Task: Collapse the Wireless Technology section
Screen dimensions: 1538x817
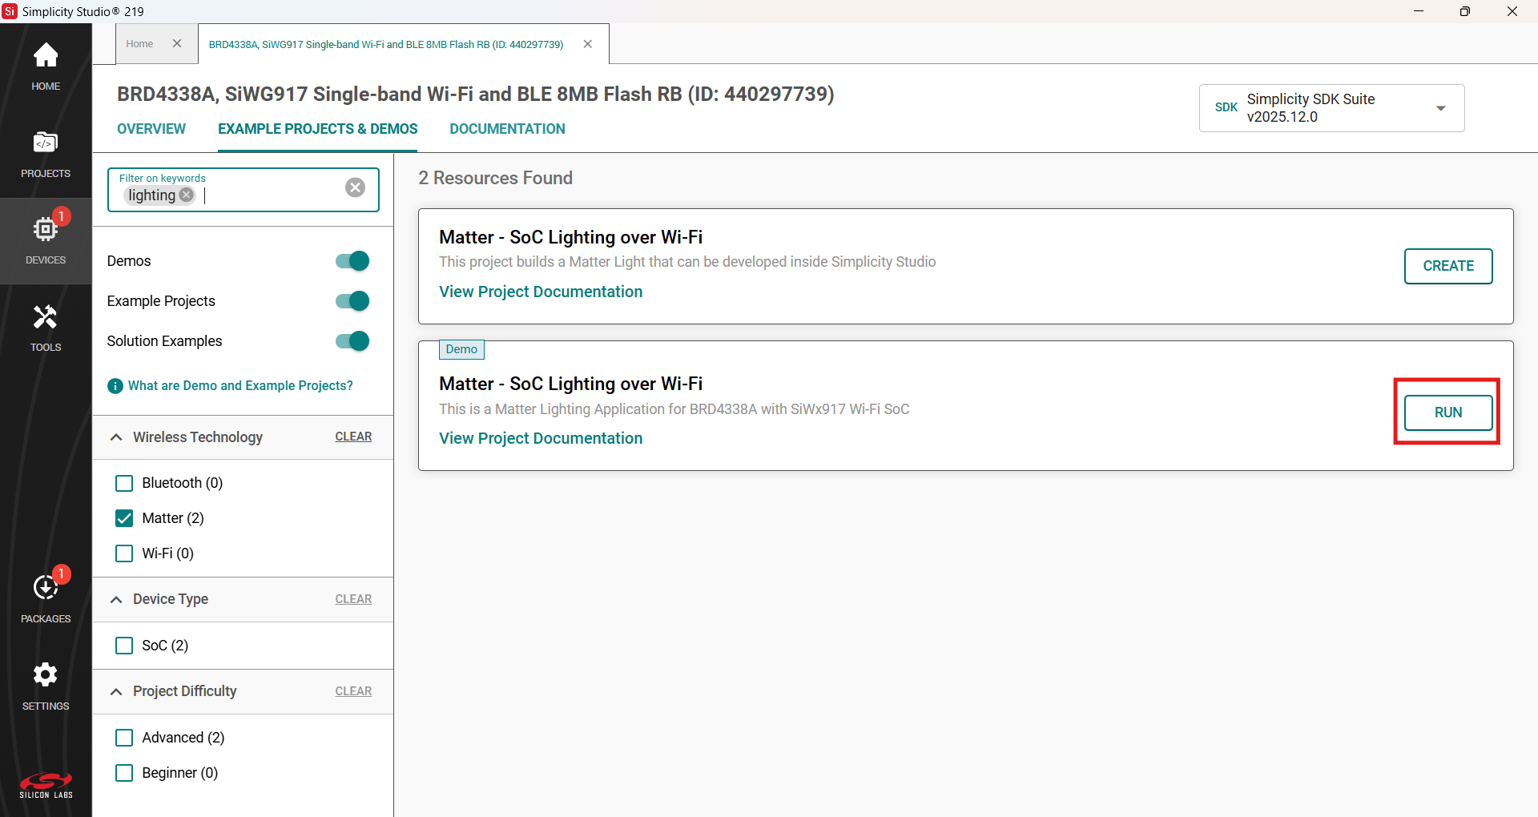Action: pos(117,437)
